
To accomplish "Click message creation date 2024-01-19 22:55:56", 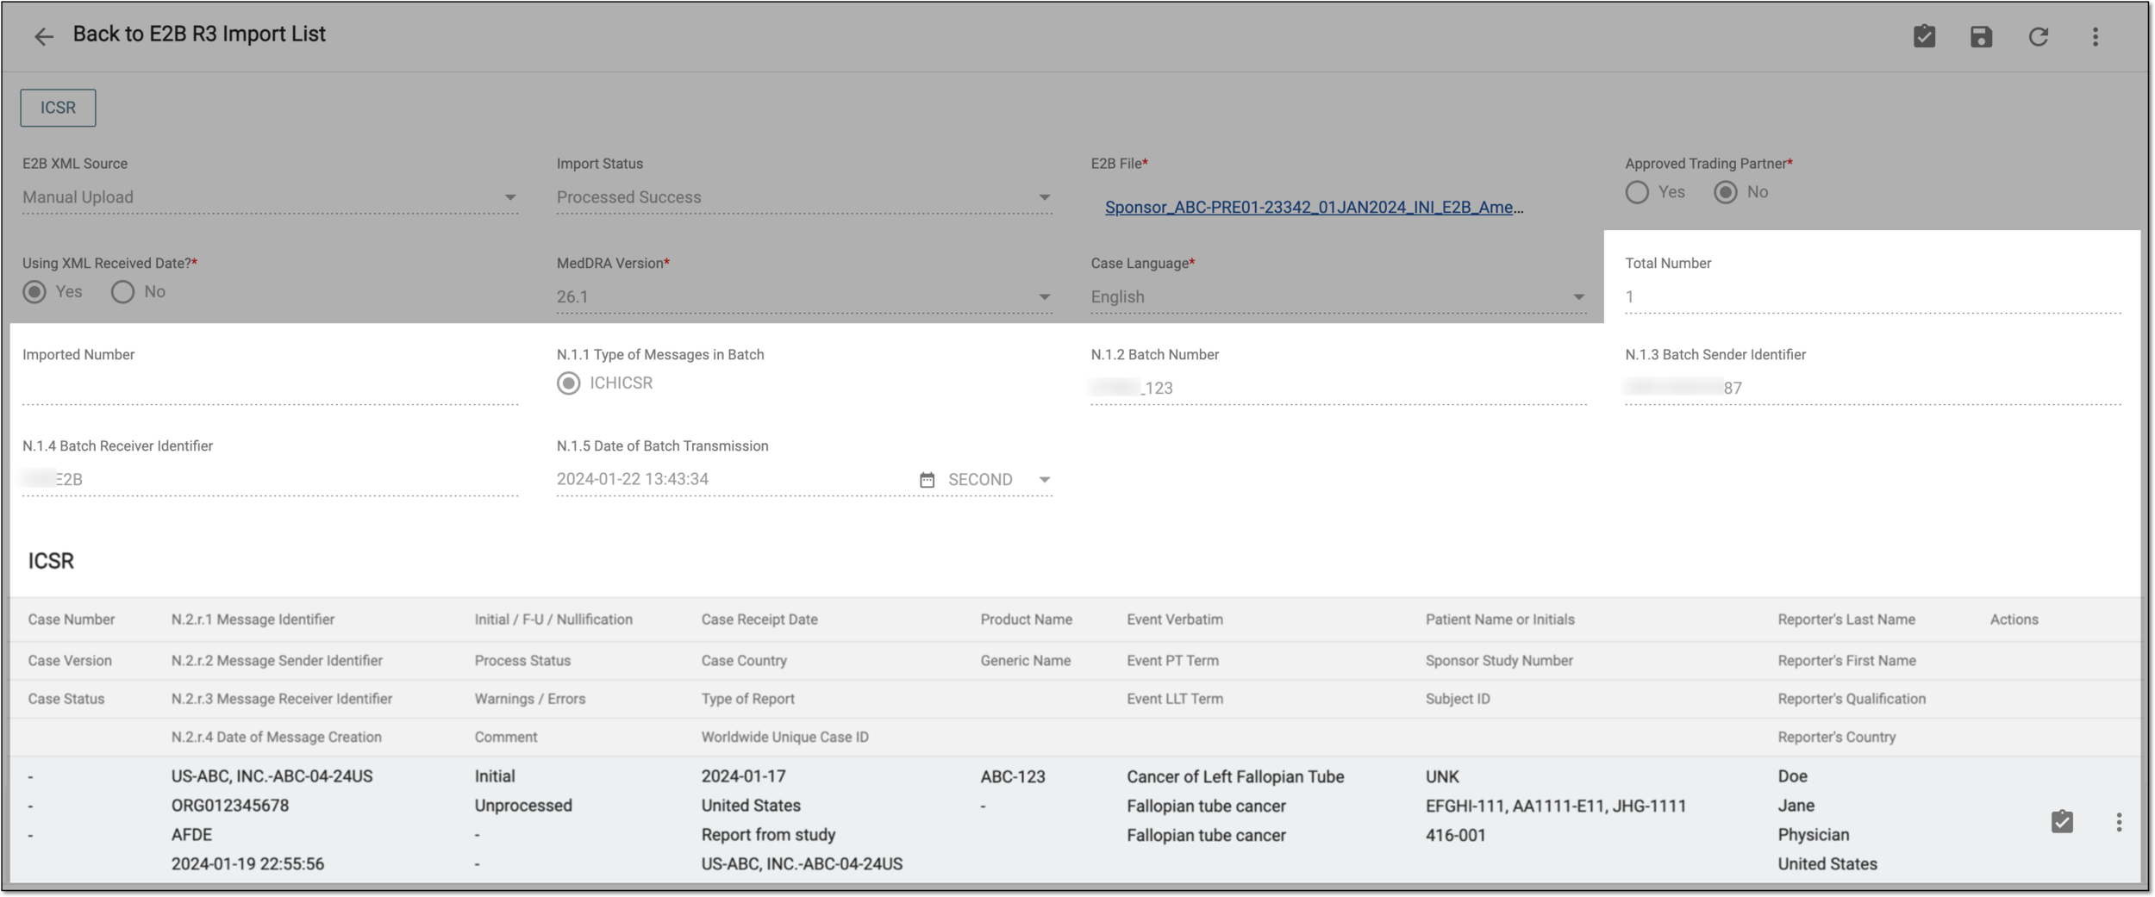I will (247, 864).
